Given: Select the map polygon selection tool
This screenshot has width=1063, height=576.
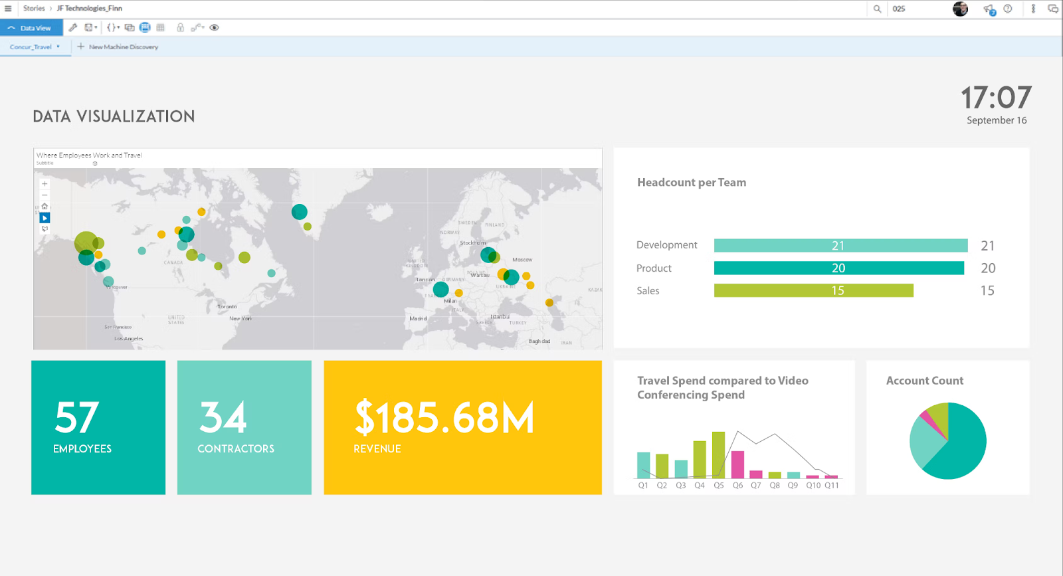Looking at the screenshot, I should (x=45, y=229).
